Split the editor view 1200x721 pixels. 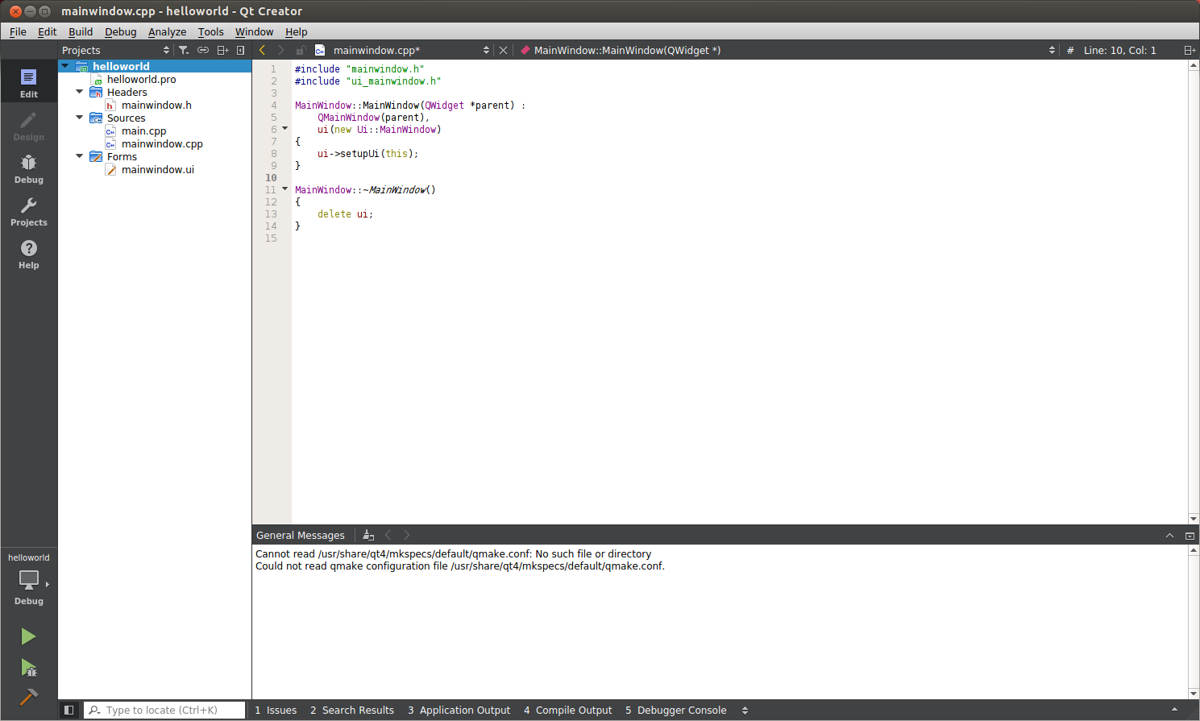click(1190, 50)
